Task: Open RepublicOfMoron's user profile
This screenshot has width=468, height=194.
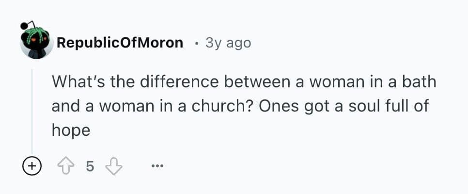Action: [x=120, y=43]
